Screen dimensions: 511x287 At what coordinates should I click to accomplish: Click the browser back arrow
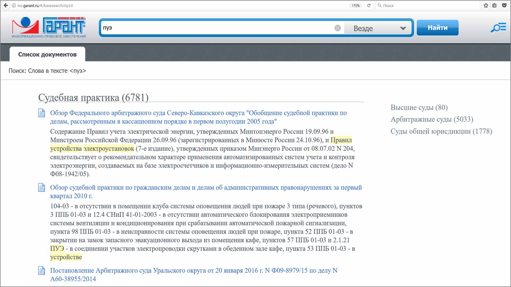click(5, 5)
